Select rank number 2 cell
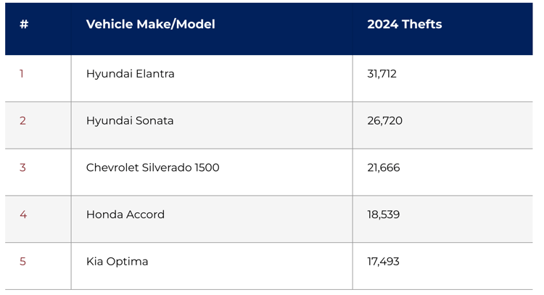 (x=22, y=121)
